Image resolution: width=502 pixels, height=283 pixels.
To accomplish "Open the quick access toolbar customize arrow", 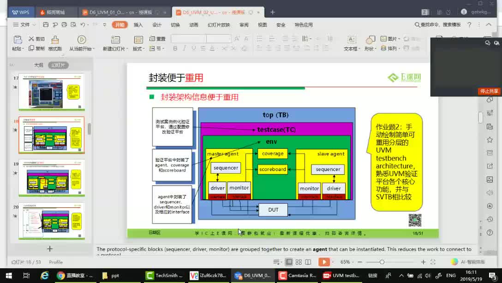I will (105, 24).
